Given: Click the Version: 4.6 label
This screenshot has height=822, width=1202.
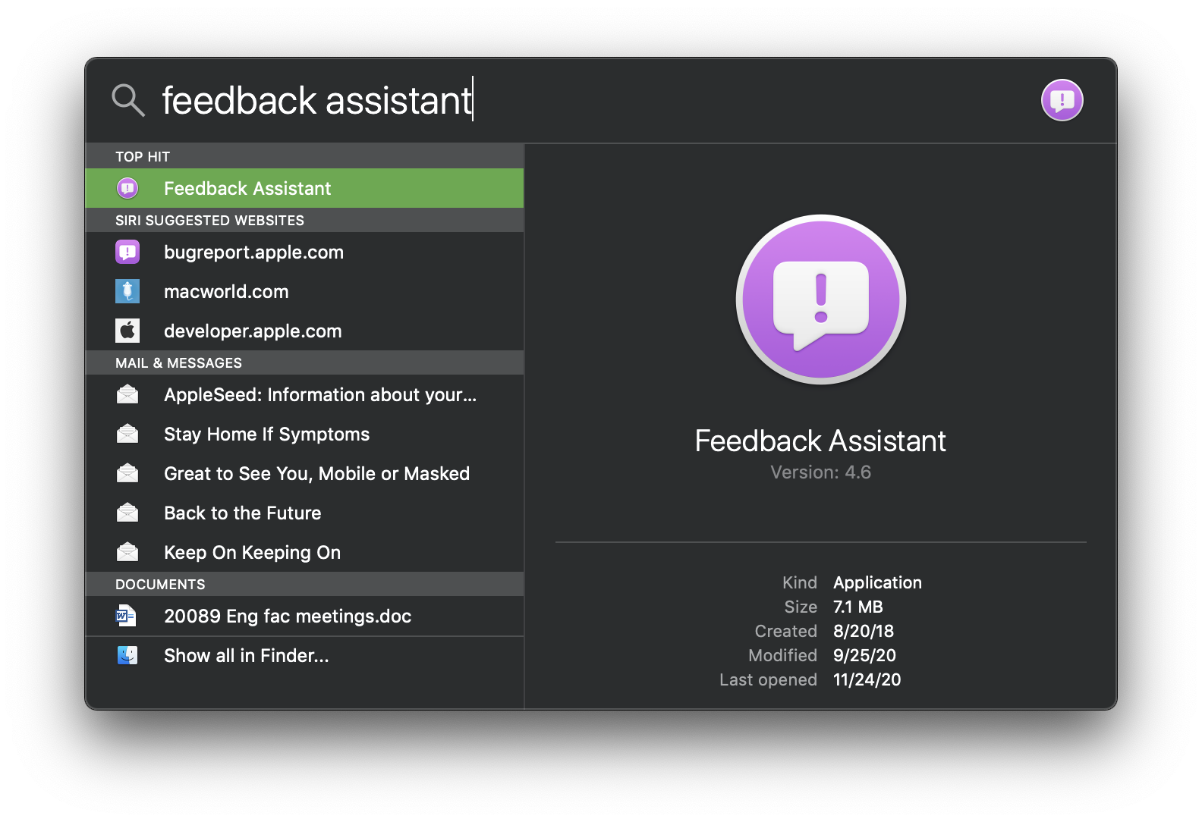Looking at the screenshot, I should tap(820, 472).
